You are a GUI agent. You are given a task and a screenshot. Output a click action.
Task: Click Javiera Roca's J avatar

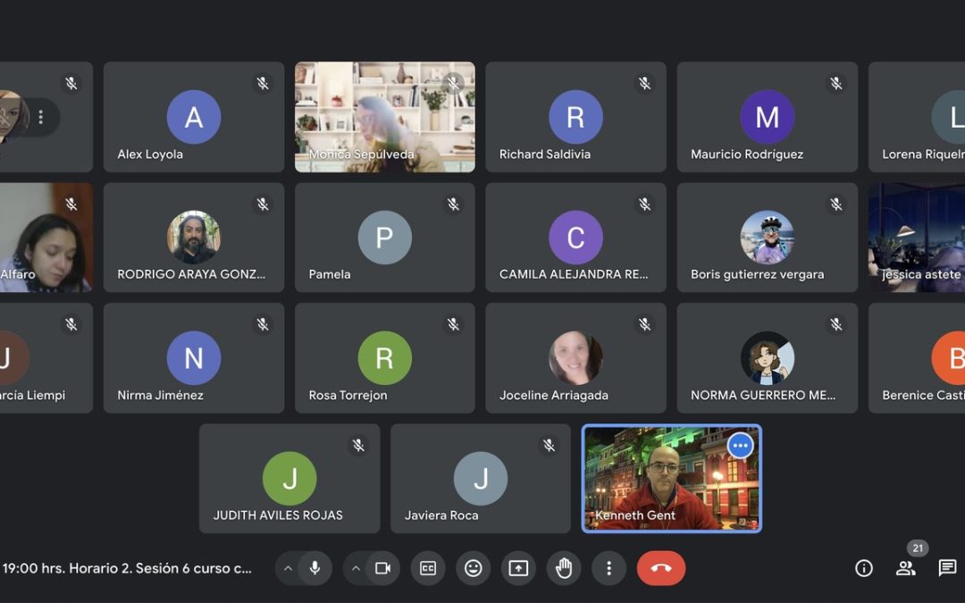pos(481,478)
